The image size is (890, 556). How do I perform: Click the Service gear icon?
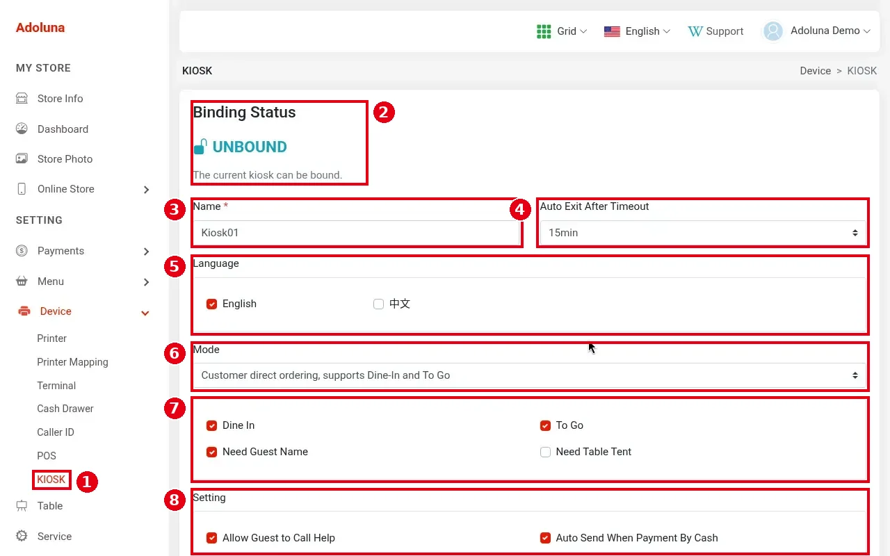(22, 537)
